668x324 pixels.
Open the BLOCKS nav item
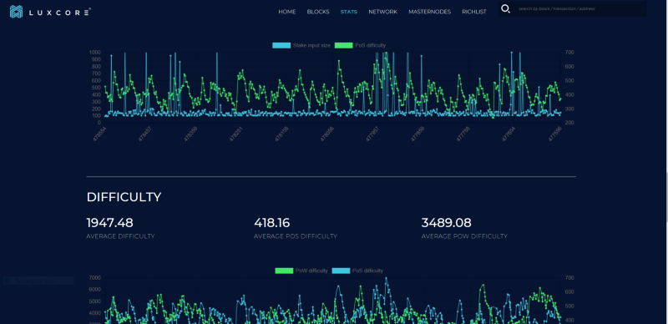coord(318,12)
